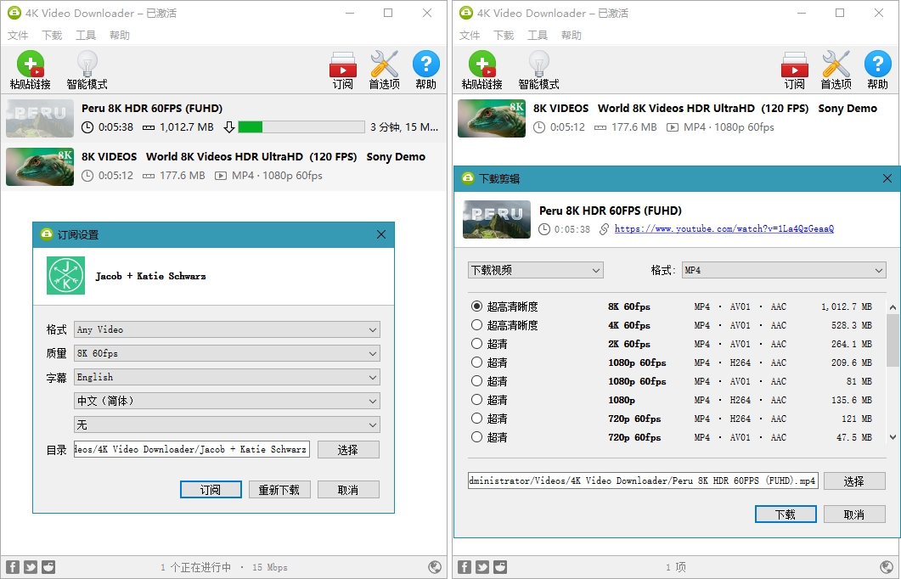Select the 4K 60fps quality radio button
Screen dimensions: 901x579
click(476, 325)
